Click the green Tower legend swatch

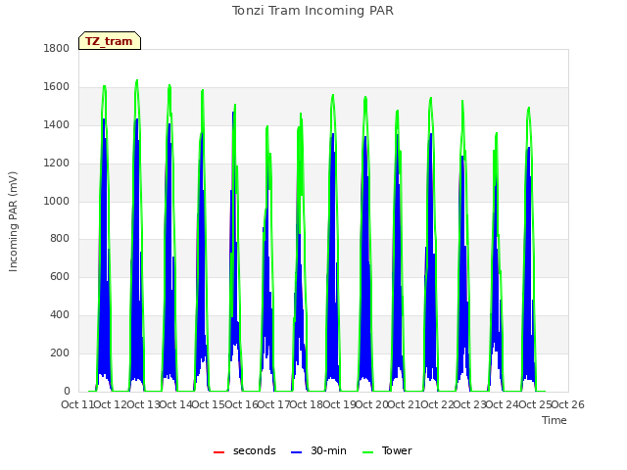367,452
